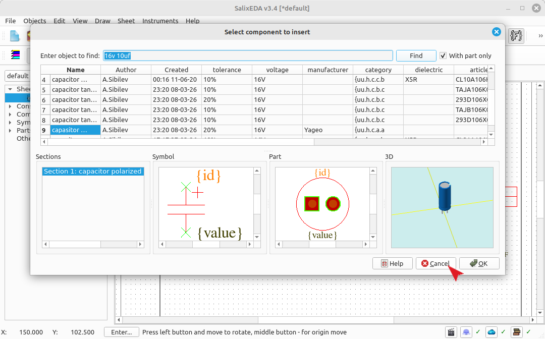Click the new file icon in main toolbar
Image resolution: width=545 pixels, height=339 pixels.
point(14,36)
